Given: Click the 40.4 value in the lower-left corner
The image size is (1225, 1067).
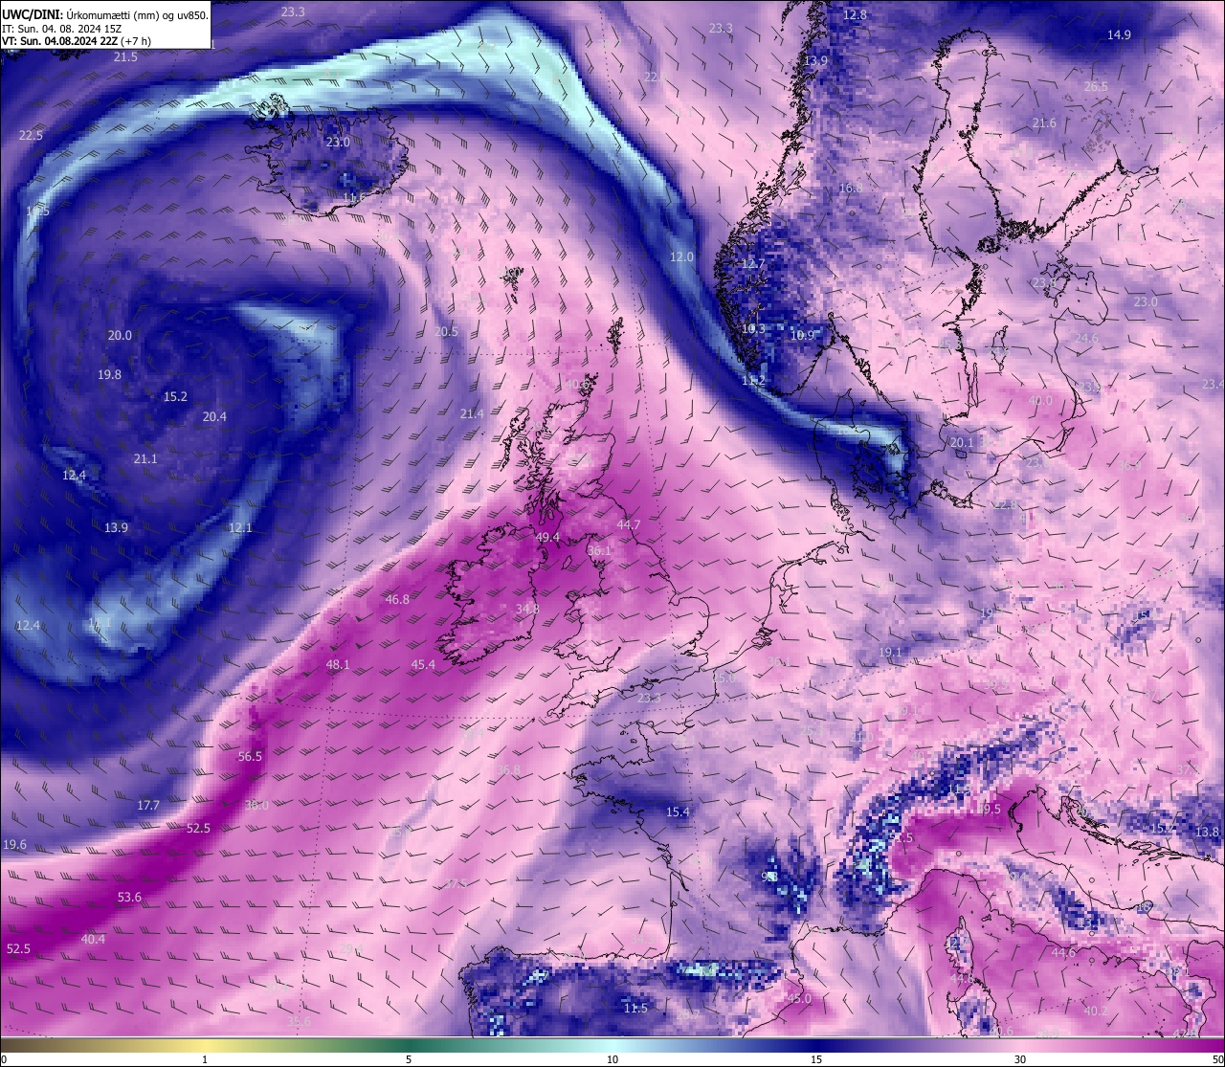Looking at the screenshot, I should coord(93,940).
